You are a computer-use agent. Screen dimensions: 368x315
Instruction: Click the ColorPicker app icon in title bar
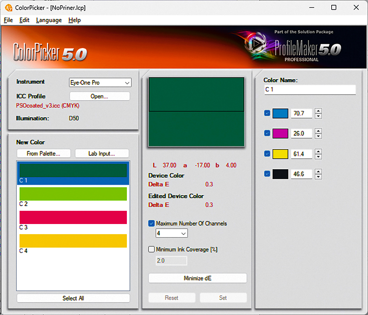(x=9, y=8)
